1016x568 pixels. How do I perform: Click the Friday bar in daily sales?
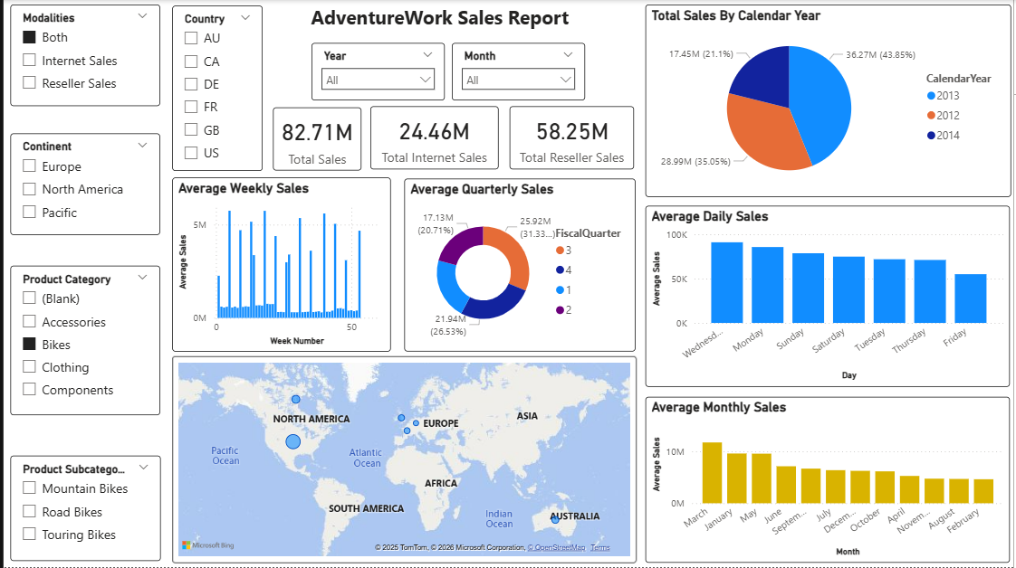point(970,298)
